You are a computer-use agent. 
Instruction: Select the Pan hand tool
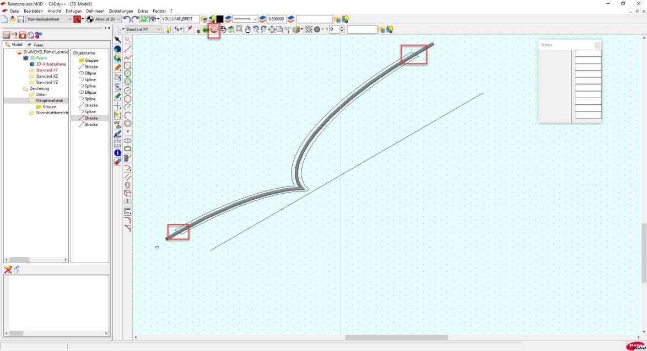(x=247, y=29)
